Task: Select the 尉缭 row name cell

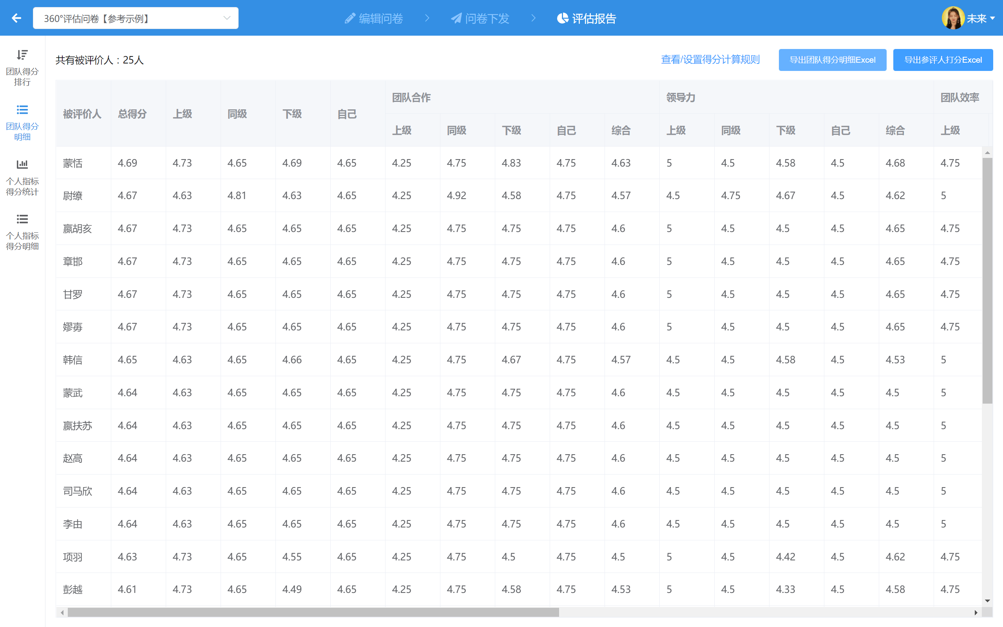Action: [x=83, y=196]
